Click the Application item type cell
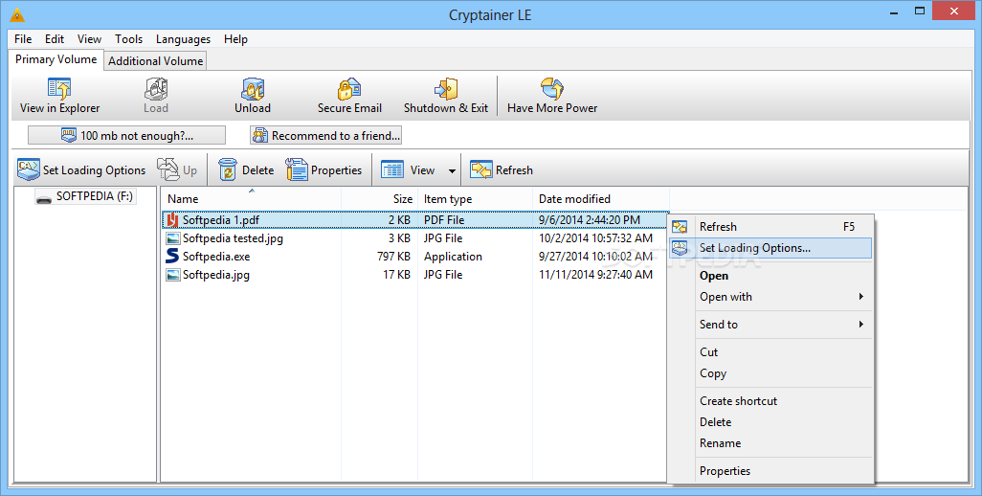The width and height of the screenshot is (982, 496). [453, 257]
